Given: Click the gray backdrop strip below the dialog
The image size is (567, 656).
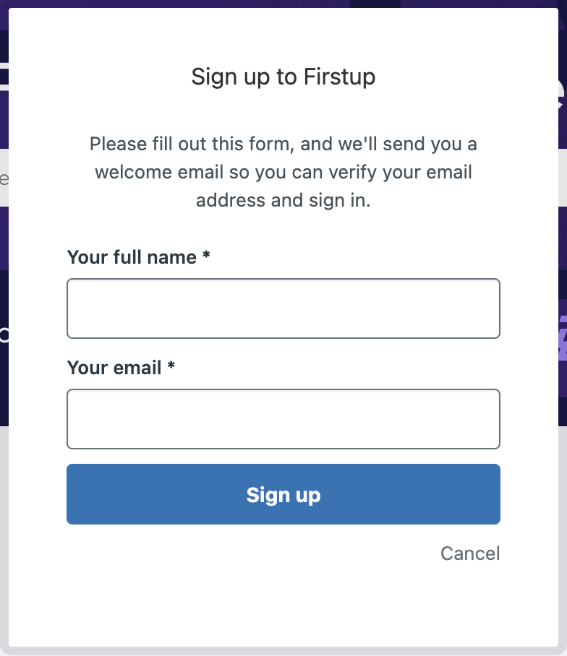Looking at the screenshot, I should [x=283, y=652].
